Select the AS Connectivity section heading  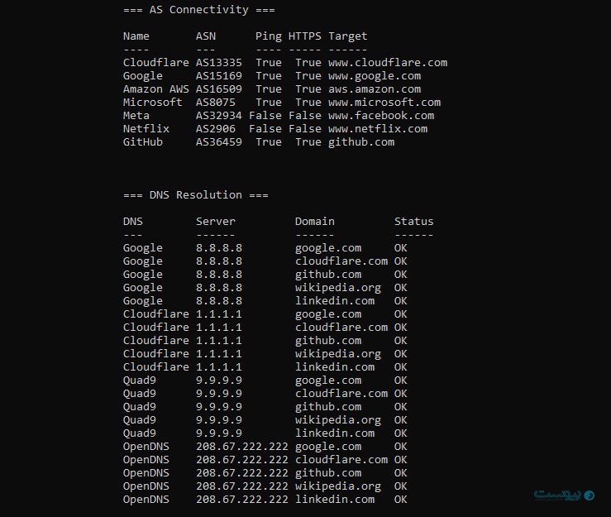[198, 10]
